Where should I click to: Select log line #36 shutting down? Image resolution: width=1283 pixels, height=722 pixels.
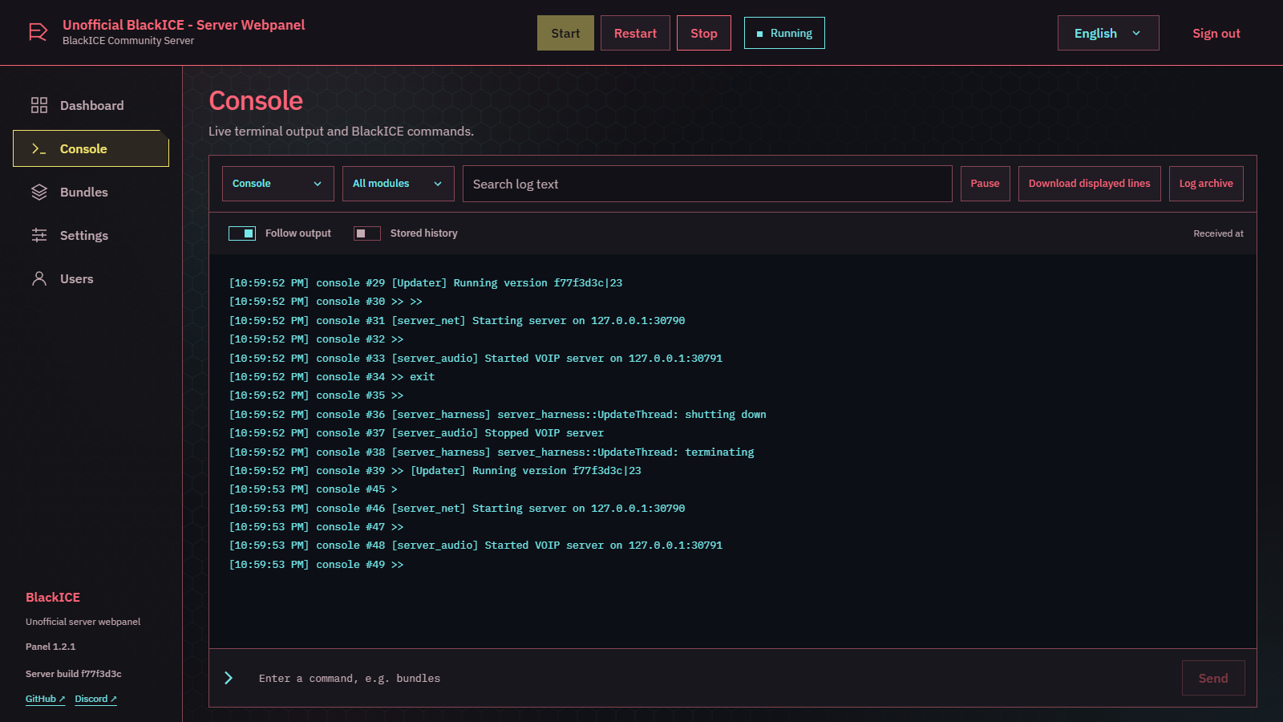point(497,414)
